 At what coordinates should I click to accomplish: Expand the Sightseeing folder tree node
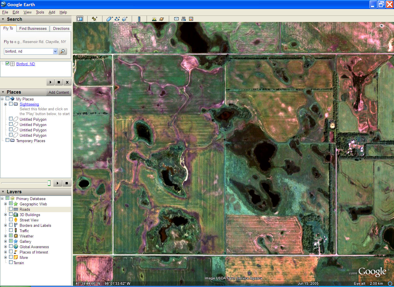pos(5,104)
